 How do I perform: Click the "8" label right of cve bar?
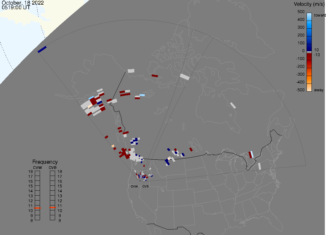tap(60, 221)
